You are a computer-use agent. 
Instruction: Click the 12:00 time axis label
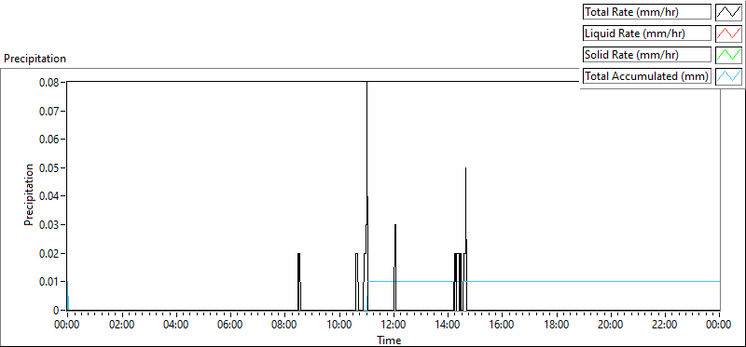click(394, 325)
